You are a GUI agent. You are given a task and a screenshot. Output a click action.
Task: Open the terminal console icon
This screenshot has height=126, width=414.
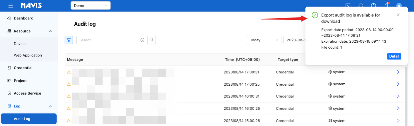[x=348, y=6]
